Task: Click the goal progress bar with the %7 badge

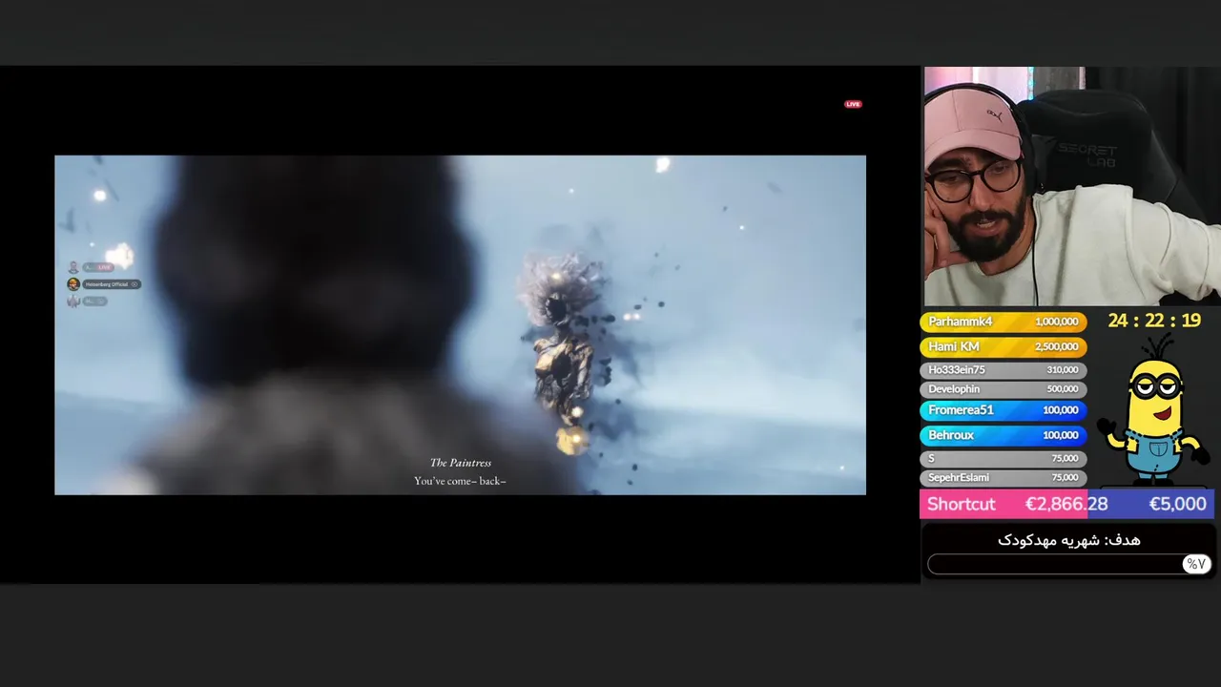Action: pyautogui.click(x=1069, y=564)
